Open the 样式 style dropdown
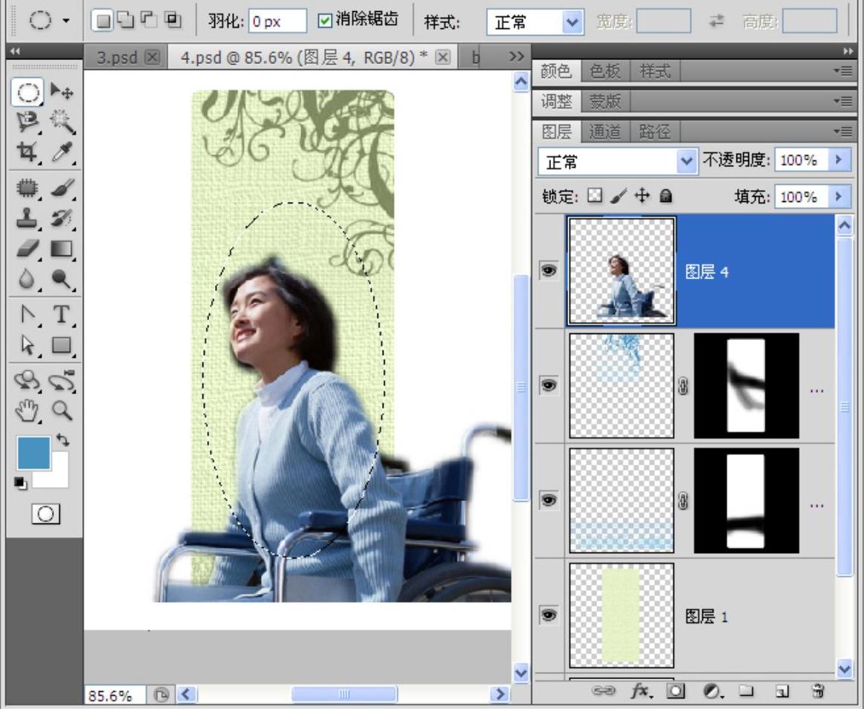This screenshot has height=709, width=864. [570, 22]
